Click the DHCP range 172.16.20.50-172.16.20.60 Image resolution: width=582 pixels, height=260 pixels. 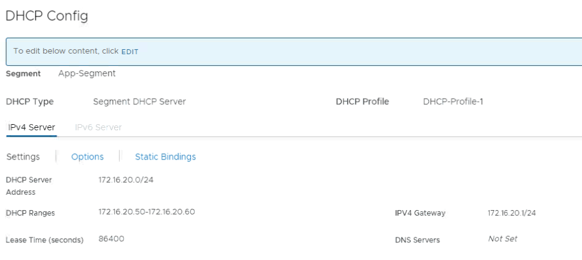click(146, 212)
